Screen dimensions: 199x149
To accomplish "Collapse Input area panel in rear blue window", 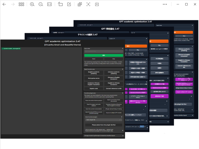I will (x=193, y=25).
